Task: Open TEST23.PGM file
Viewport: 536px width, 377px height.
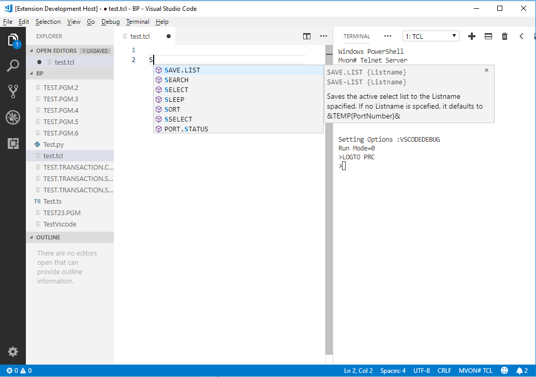Action: (x=70, y=213)
